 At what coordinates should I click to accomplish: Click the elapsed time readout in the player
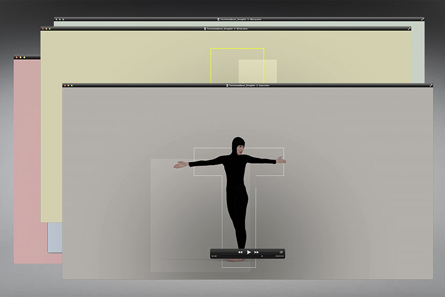(x=214, y=257)
